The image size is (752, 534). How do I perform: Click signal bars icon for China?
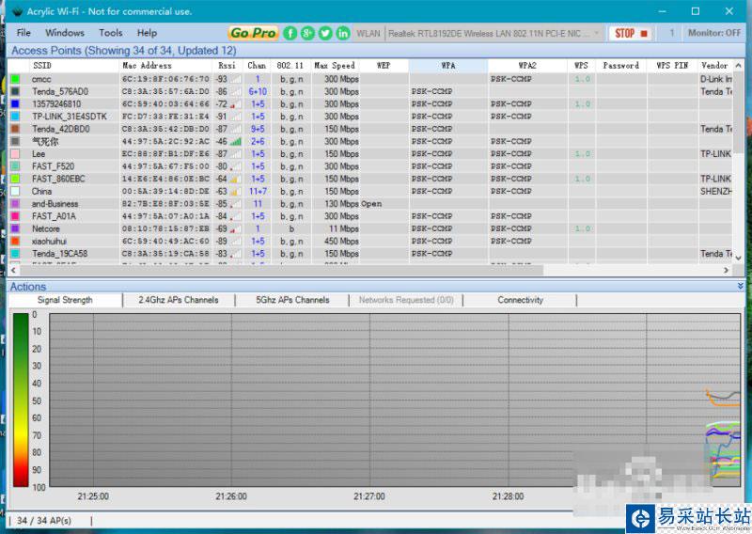pyautogui.click(x=235, y=192)
